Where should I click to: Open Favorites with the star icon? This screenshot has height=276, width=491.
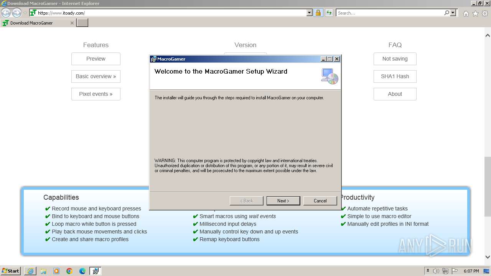[475, 13]
